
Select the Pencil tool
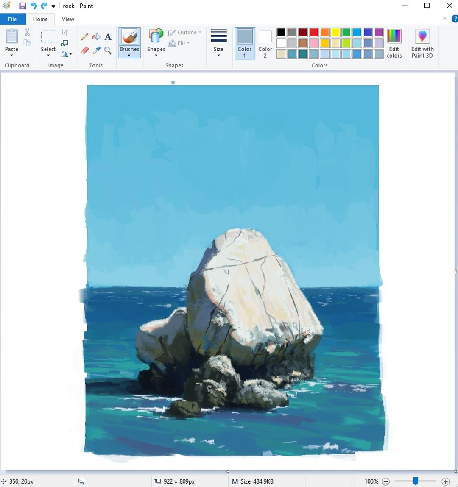click(84, 36)
